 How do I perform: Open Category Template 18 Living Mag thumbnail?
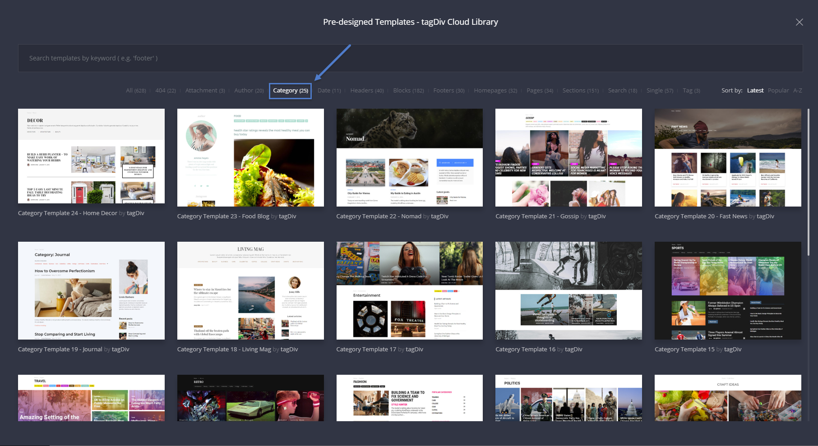[250, 290]
